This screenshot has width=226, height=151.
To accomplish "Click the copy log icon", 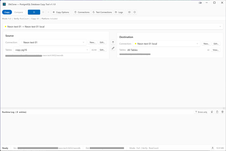I will [212, 112].
